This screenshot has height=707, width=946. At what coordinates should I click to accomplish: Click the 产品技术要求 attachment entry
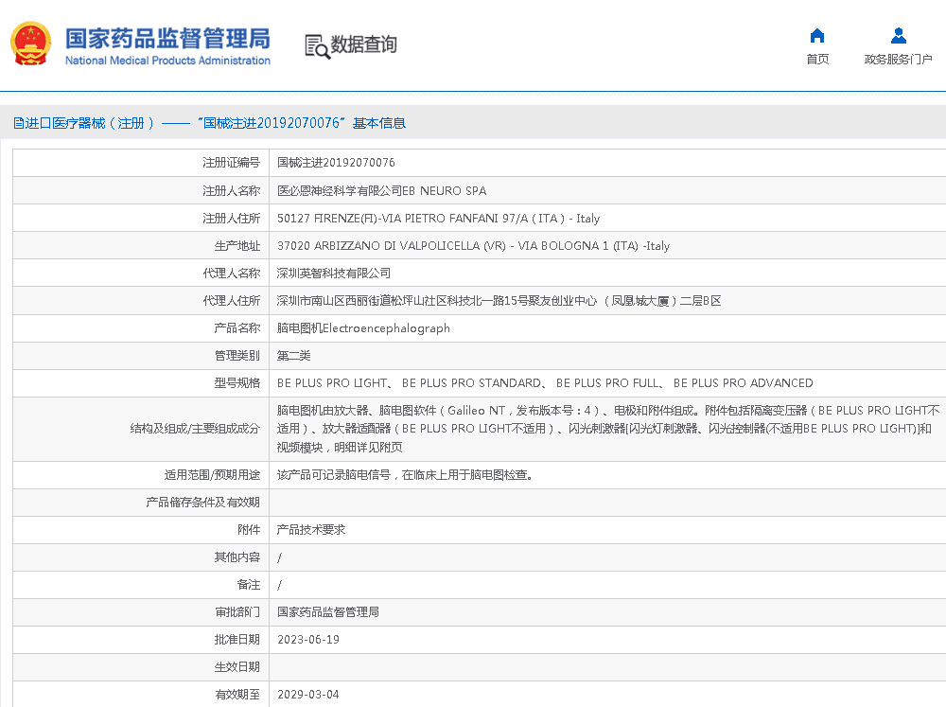click(x=311, y=530)
